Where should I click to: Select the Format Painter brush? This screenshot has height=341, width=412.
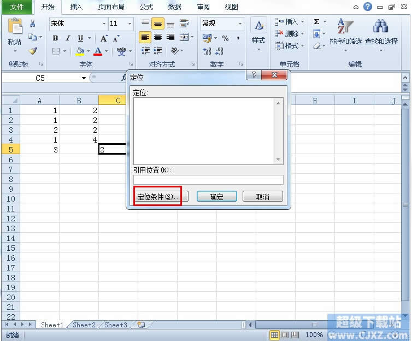33,50
